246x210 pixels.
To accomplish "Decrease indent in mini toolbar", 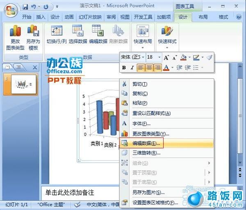I will [x=179, y=68].
